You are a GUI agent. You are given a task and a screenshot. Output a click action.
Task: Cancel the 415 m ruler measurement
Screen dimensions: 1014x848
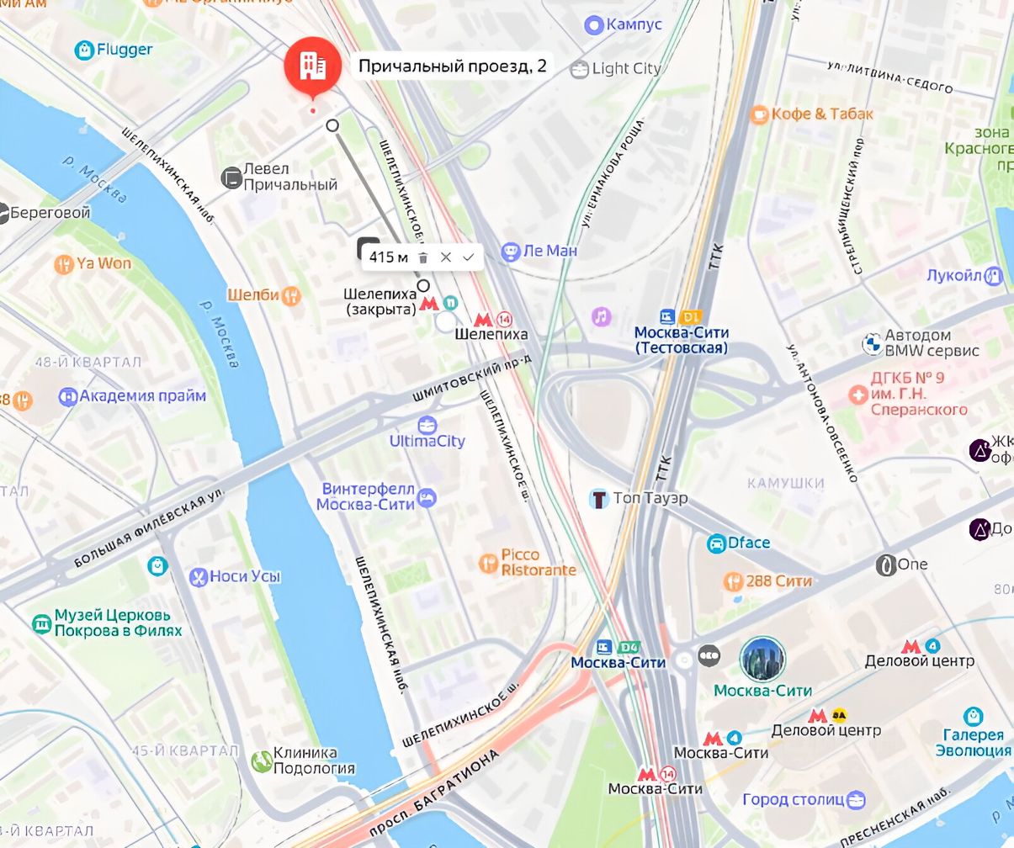(446, 257)
